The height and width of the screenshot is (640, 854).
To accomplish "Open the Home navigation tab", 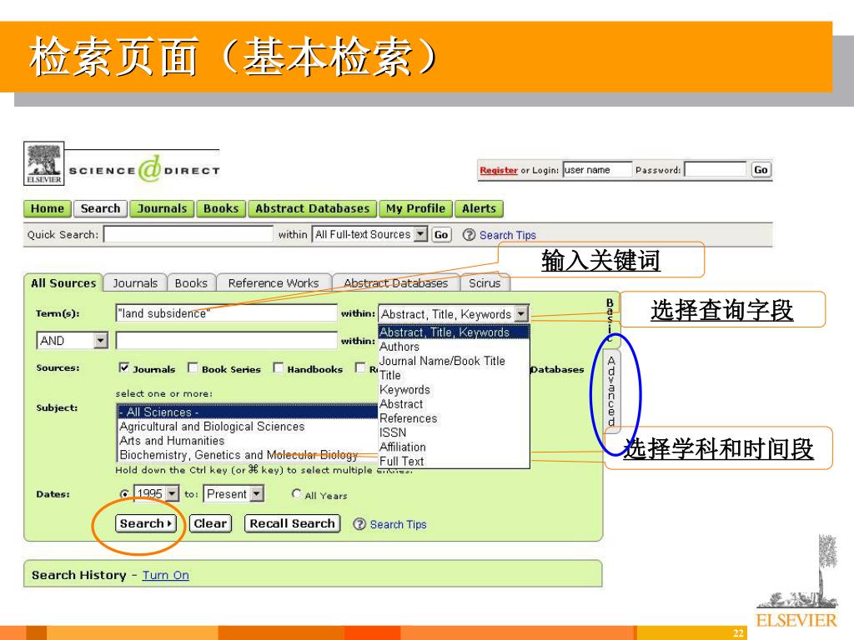I will pos(47,208).
